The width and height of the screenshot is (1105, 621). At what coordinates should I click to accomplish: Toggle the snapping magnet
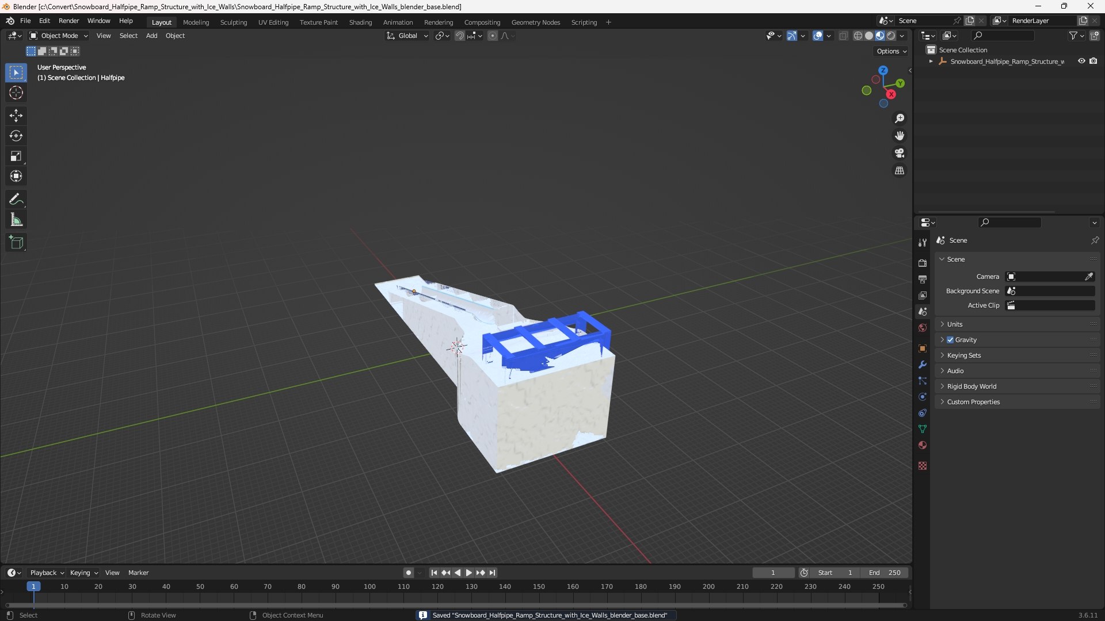[459, 36]
